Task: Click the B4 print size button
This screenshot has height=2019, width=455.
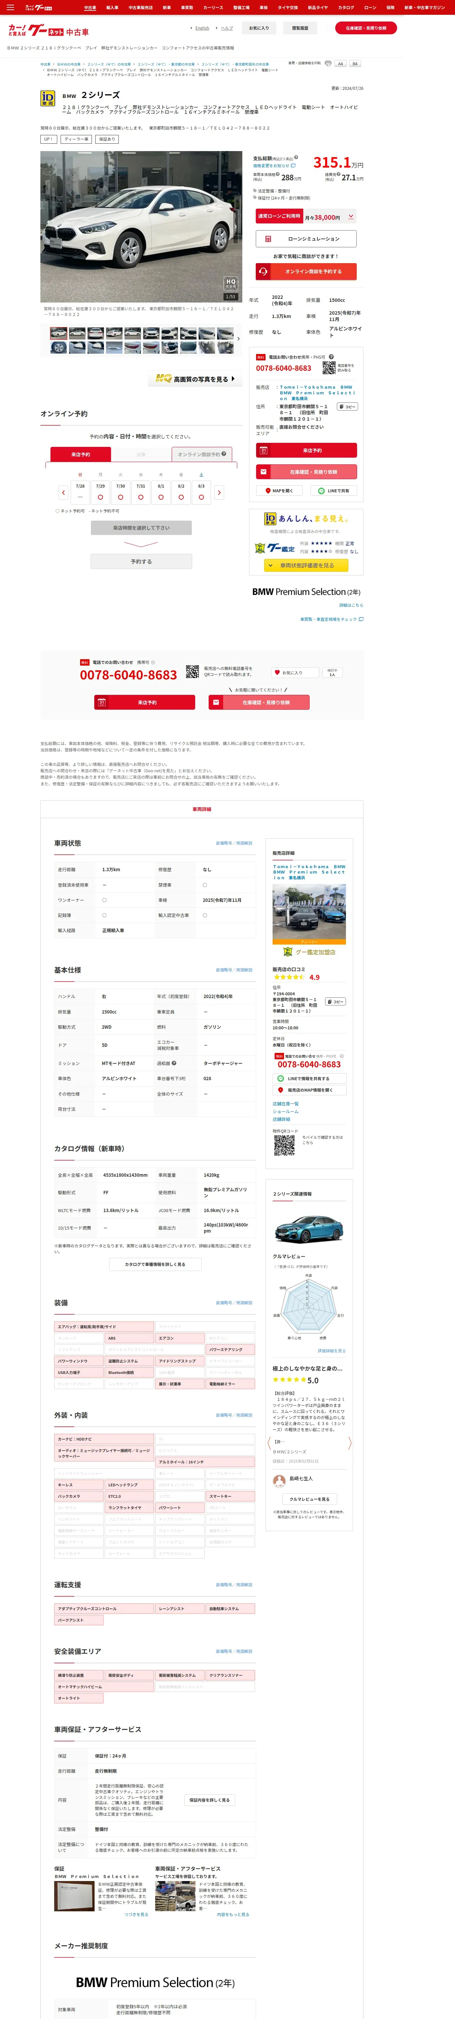Action: coord(355,64)
